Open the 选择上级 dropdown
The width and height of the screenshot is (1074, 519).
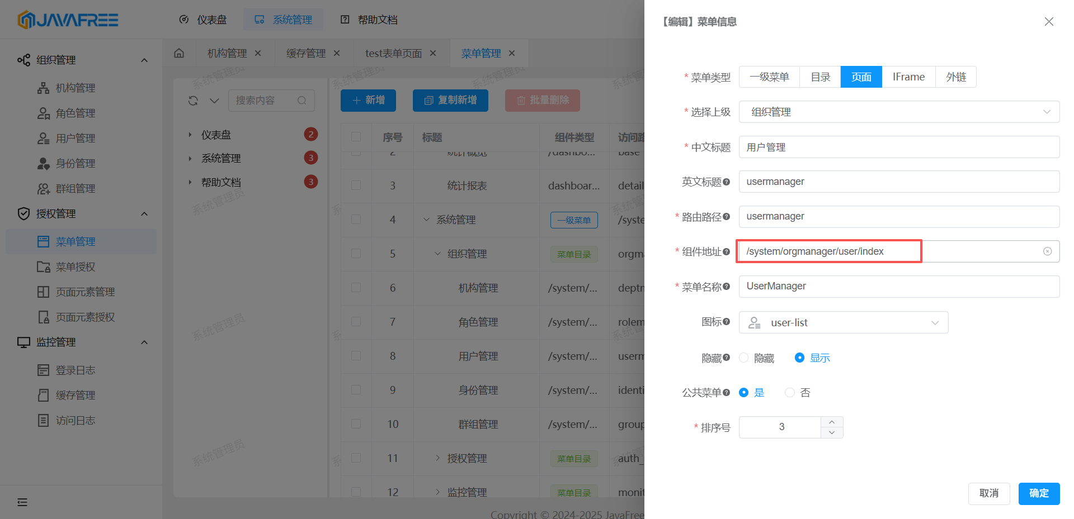[x=898, y=112]
